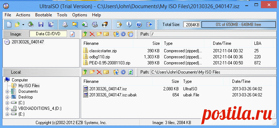The height and width of the screenshot is (128, 279).
Task: Open the blue Info icon in the toolbar
Action: point(129,25)
